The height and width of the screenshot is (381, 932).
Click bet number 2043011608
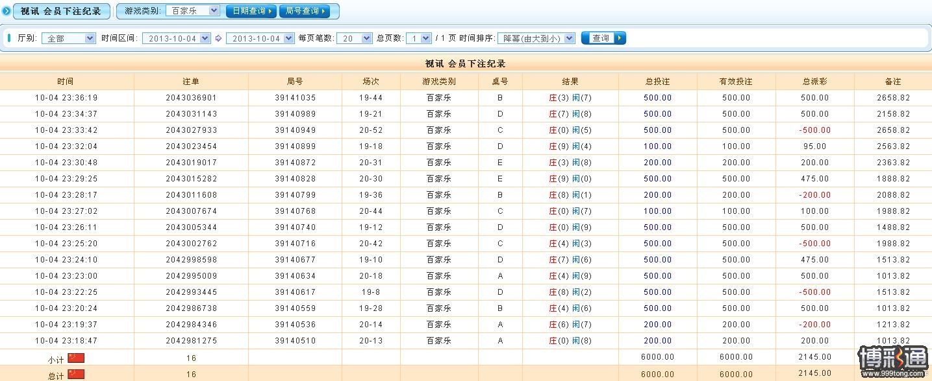pyautogui.click(x=191, y=195)
